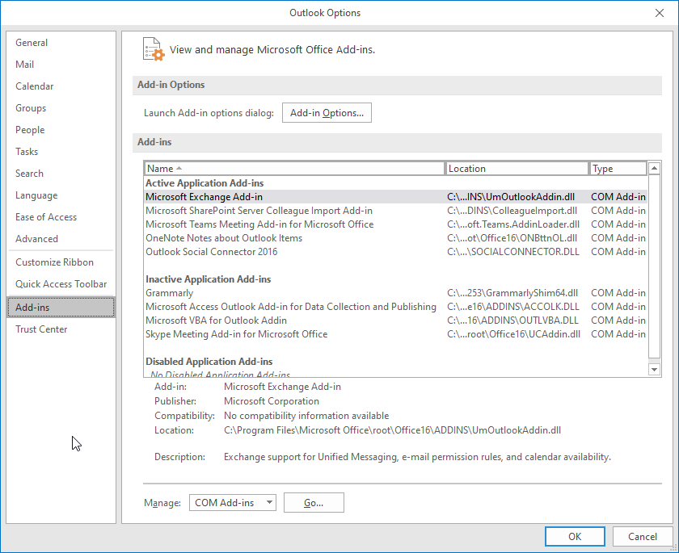Image resolution: width=679 pixels, height=553 pixels.
Task: Select Customize Ribbon
Action: tap(61, 262)
